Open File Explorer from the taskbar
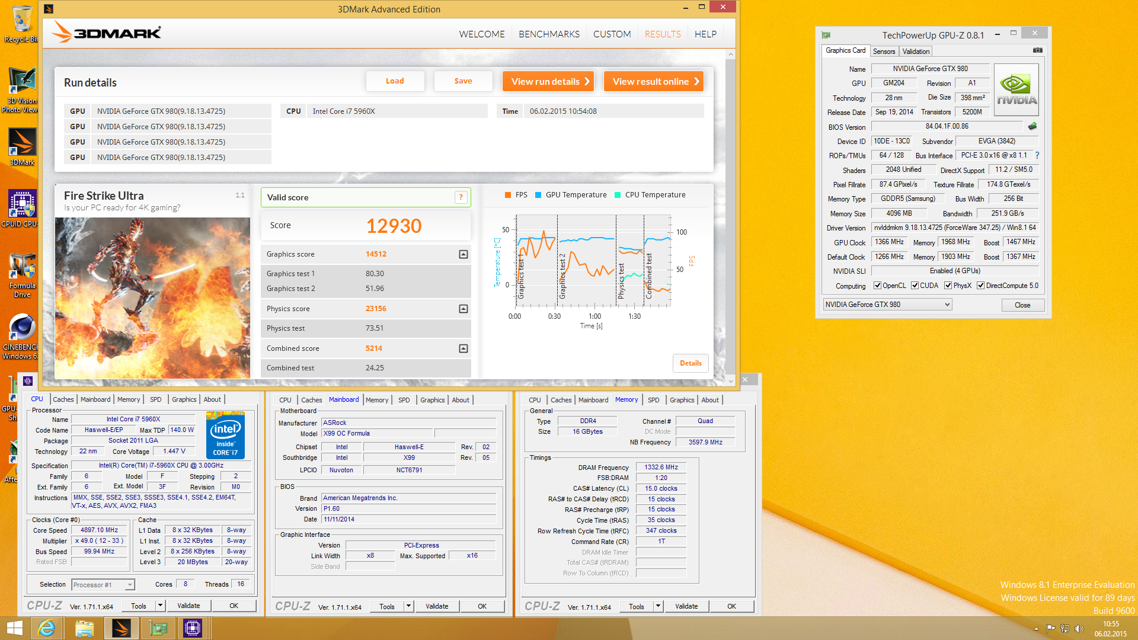 [x=84, y=628]
